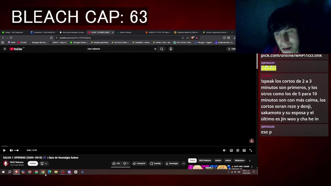Click the youtube.com address bar URL
This screenshot has width=331, height=186.
(75, 38)
